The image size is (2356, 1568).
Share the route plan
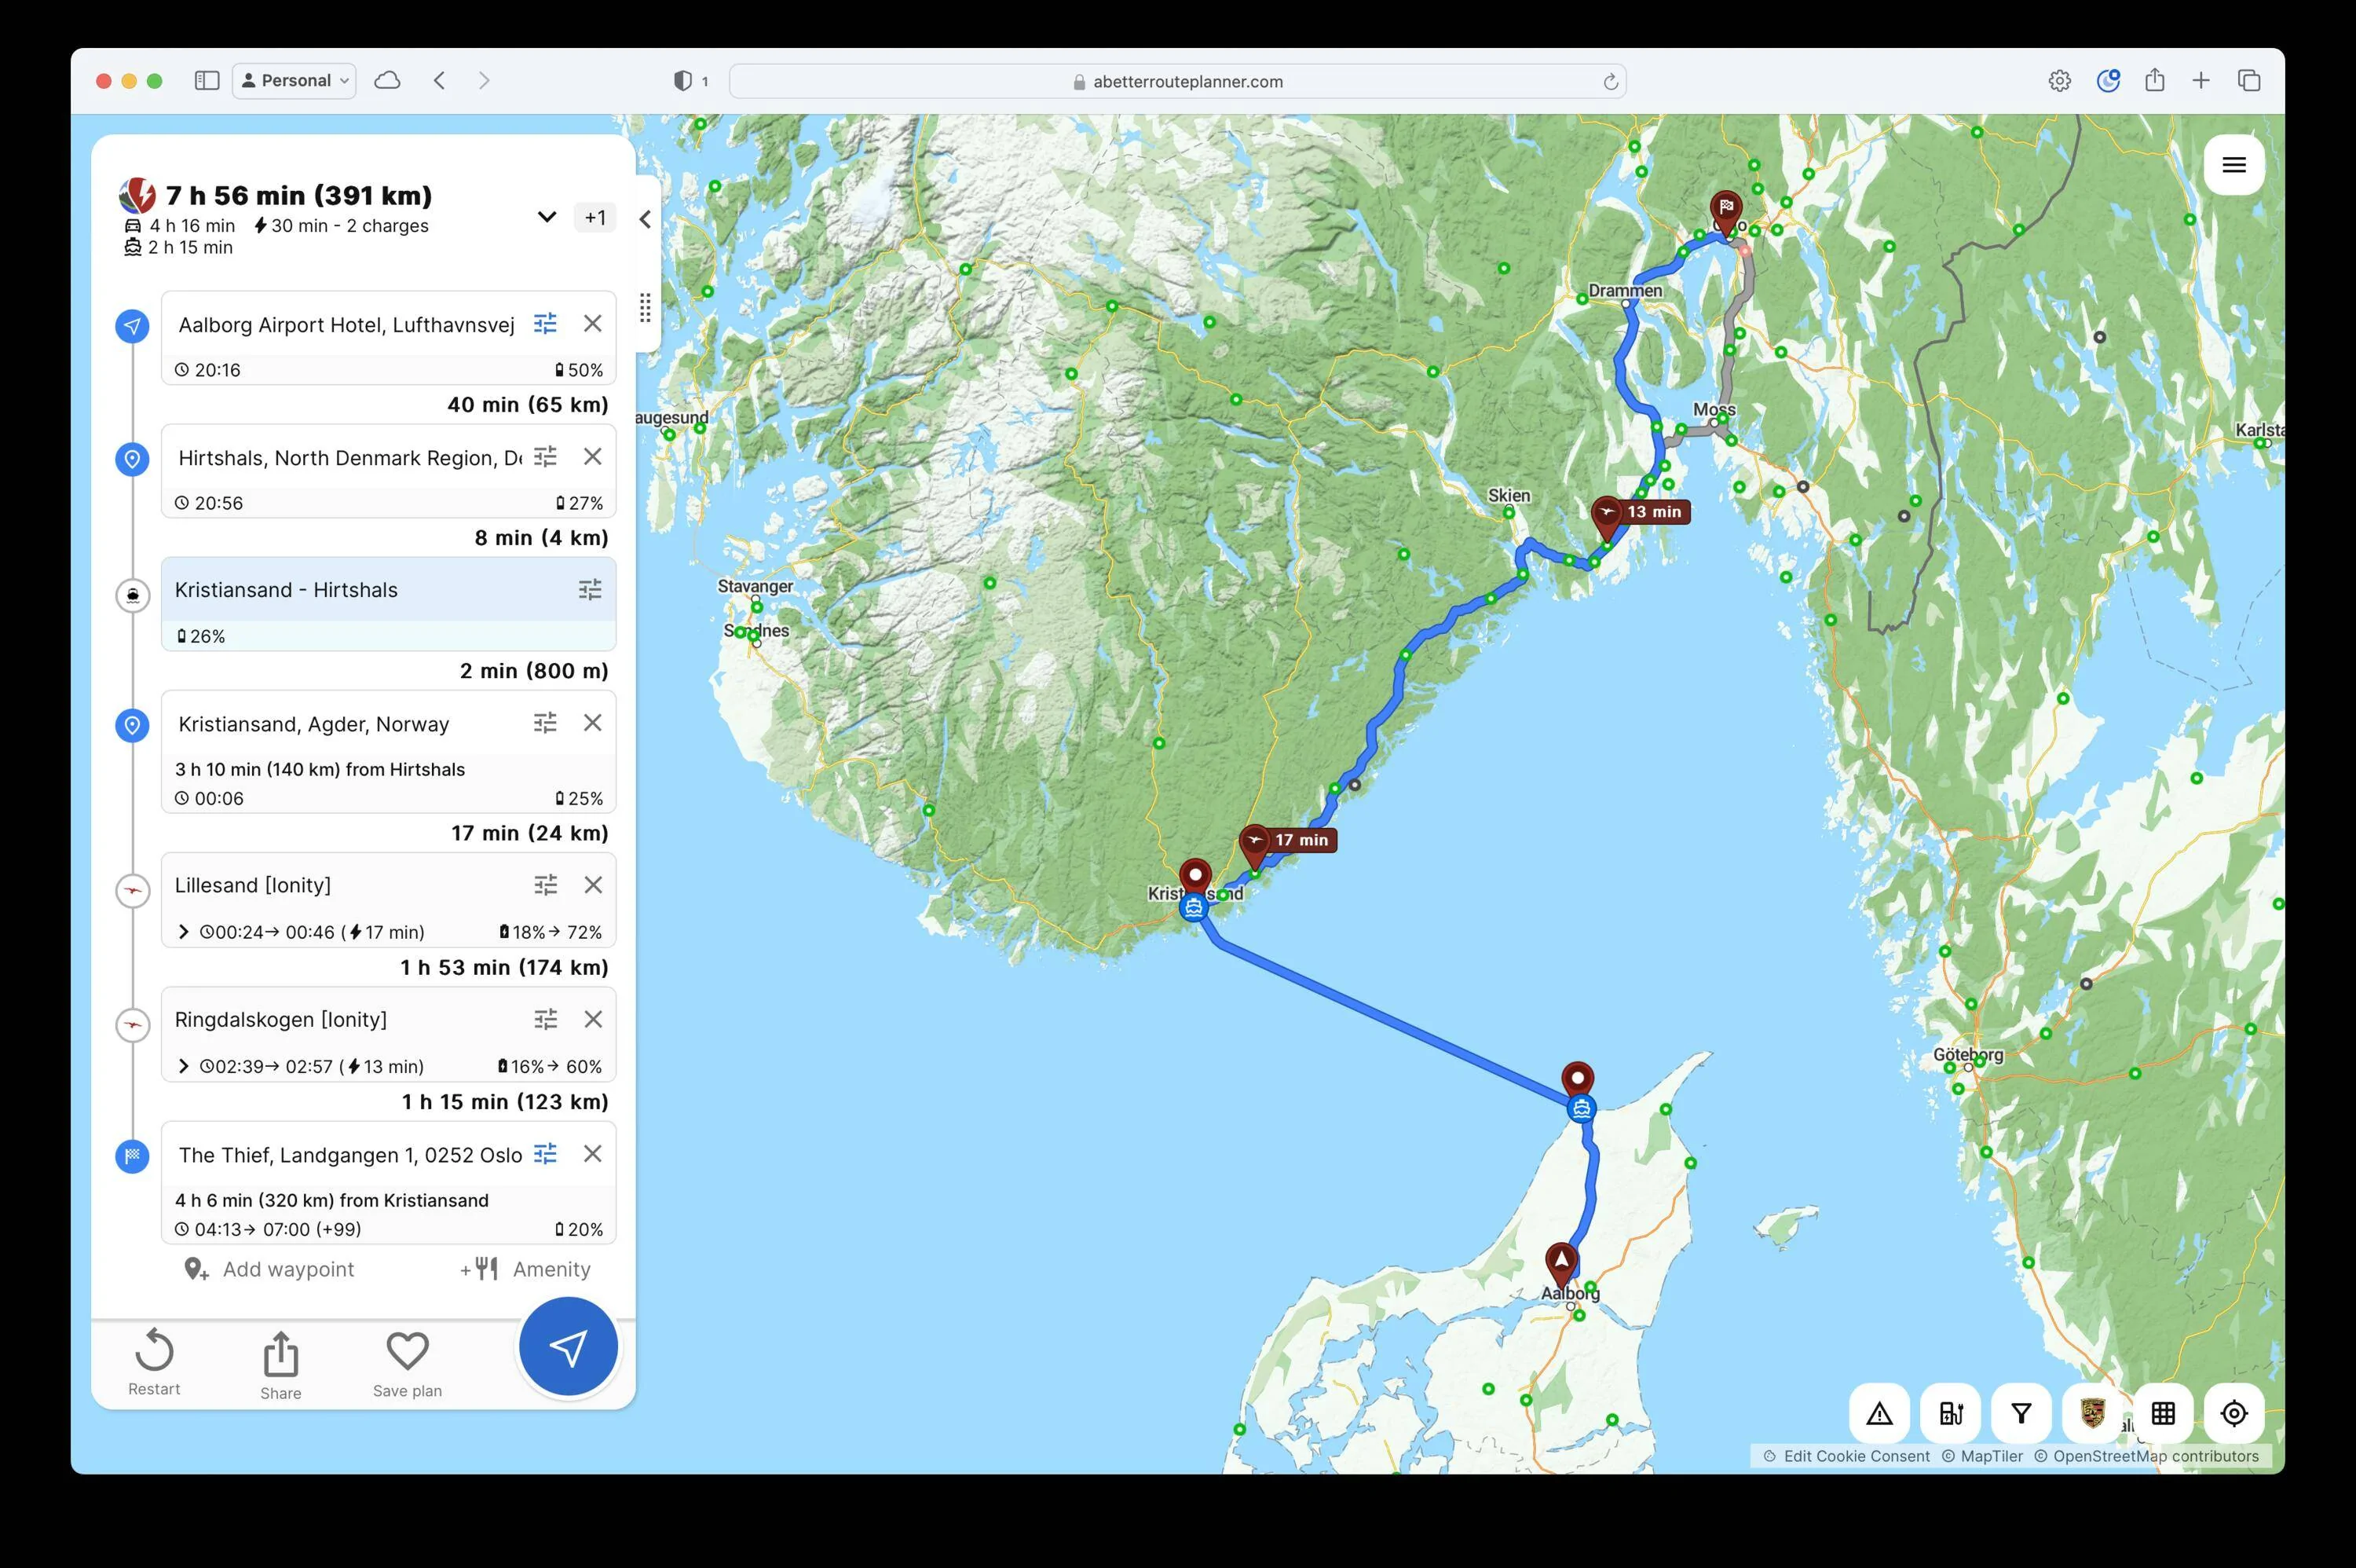pyautogui.click(x=281, y=1365)
